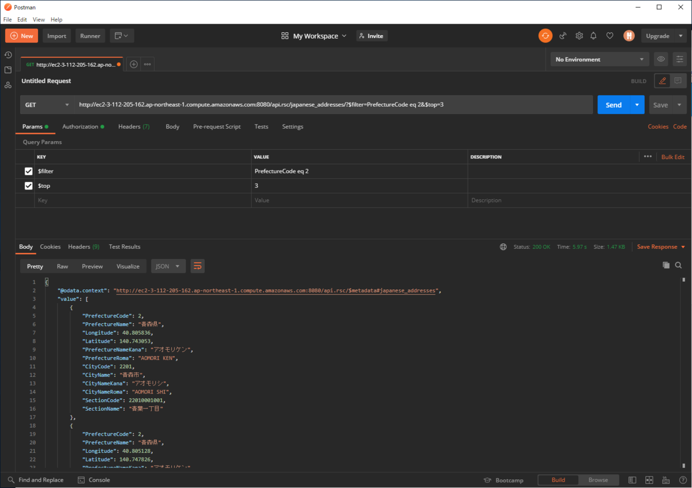Open the Collections sidebar icon
This screenshot has width=692, height=488.
[x=8, y=70]
